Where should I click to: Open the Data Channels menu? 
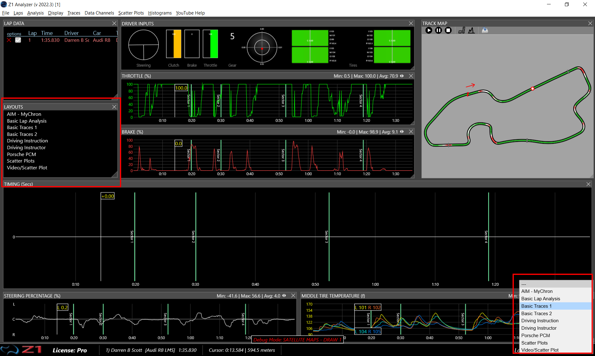(x=99, y=13)
